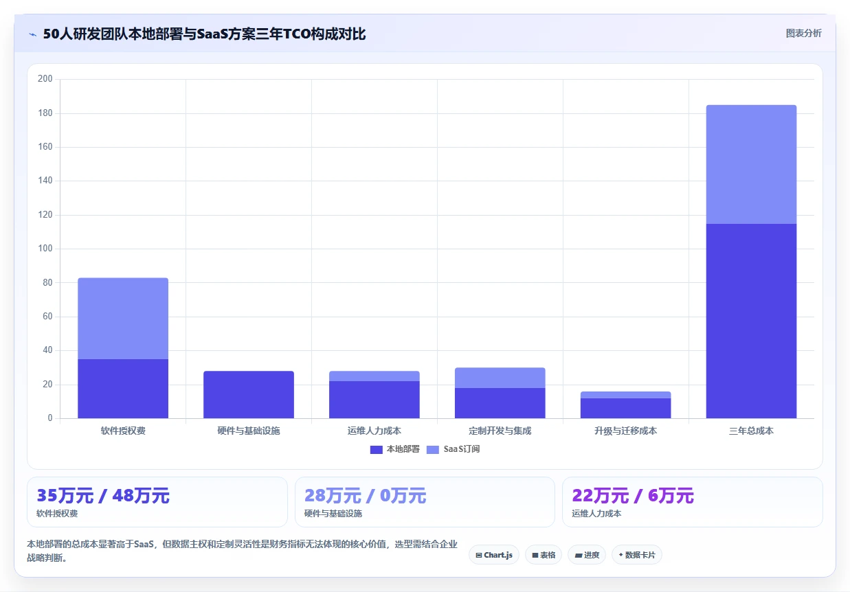The image size is (850, 592).
Task: Click the chart heading about TCO构成对比
Action: click(204, 34)
